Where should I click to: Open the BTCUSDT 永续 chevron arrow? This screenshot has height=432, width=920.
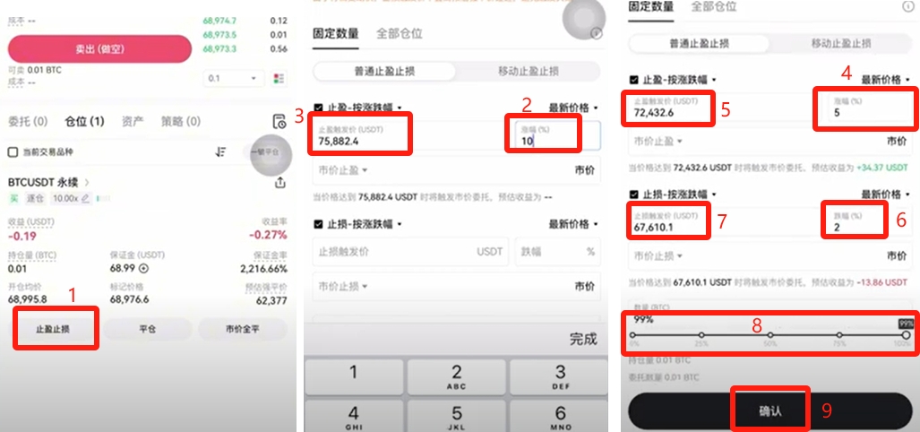tap(87, 183)
